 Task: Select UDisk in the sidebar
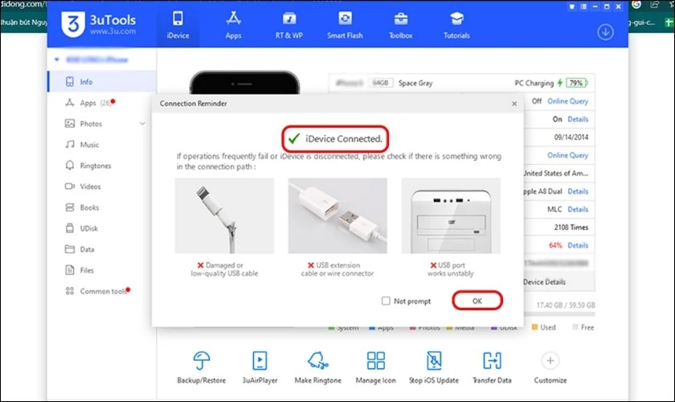tap(102, 228)
